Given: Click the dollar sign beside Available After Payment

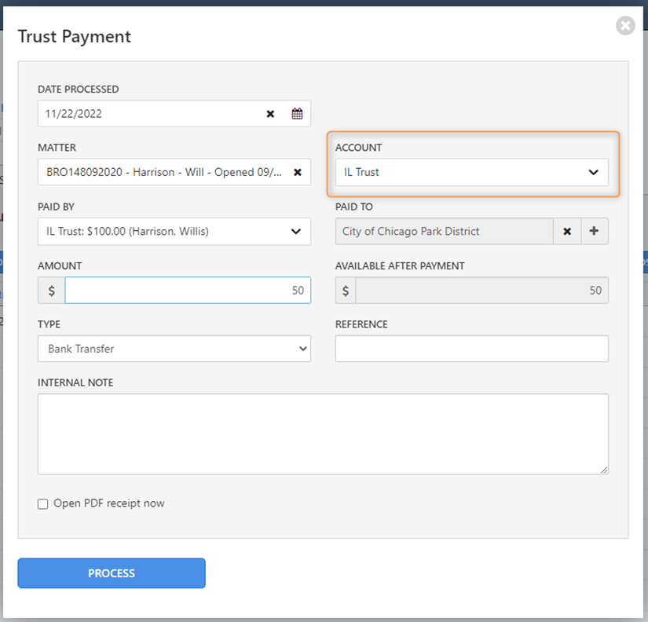Looking at the screenshot, I should 344,290.
